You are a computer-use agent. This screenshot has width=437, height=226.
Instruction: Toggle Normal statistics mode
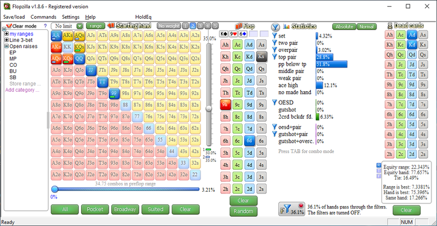pyautogui.click(x=366, y=27)
